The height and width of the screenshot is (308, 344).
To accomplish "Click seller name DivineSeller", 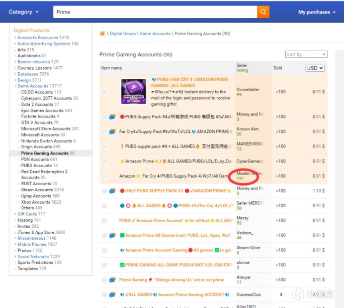I will point(248,90).
